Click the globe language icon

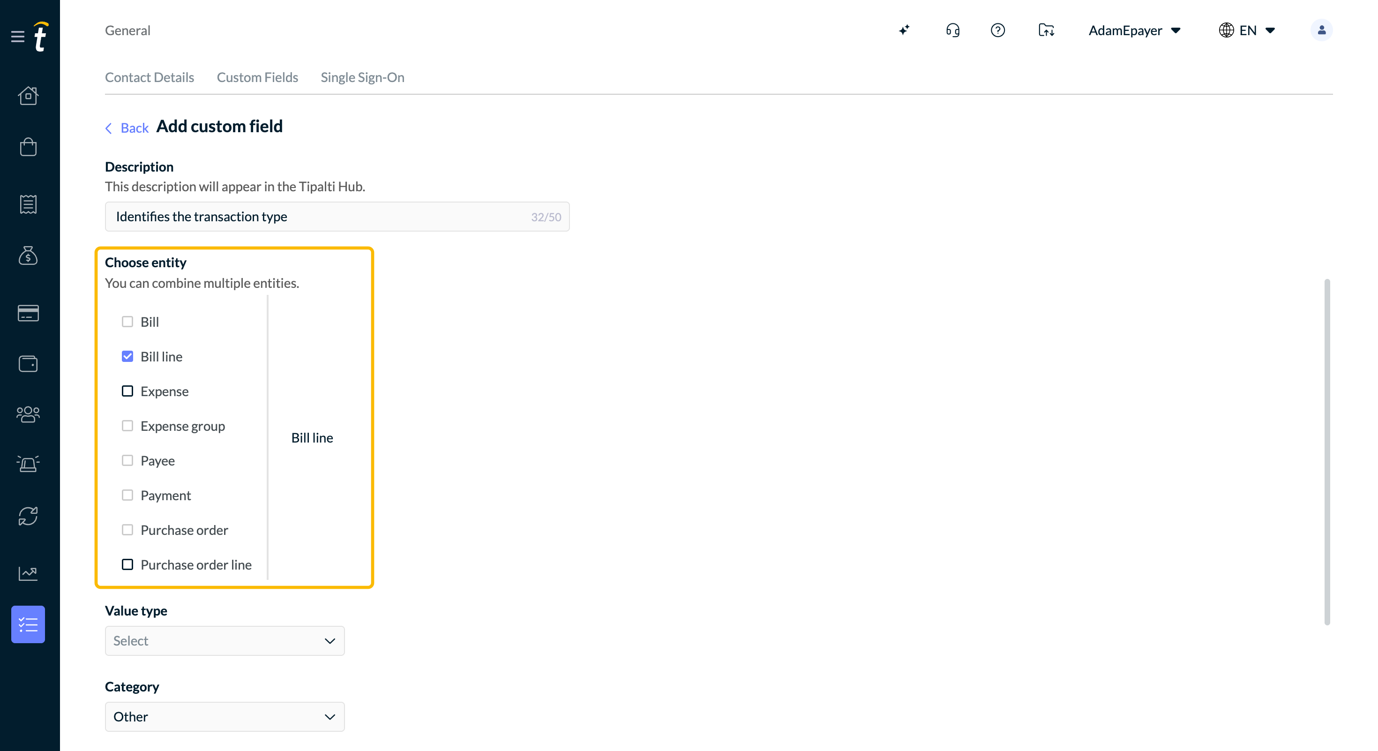[1226, 30]
